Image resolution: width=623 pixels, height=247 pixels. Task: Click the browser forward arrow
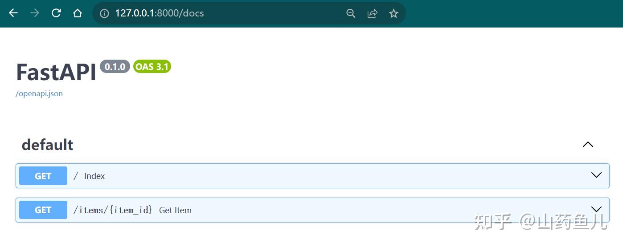[35, 13]
